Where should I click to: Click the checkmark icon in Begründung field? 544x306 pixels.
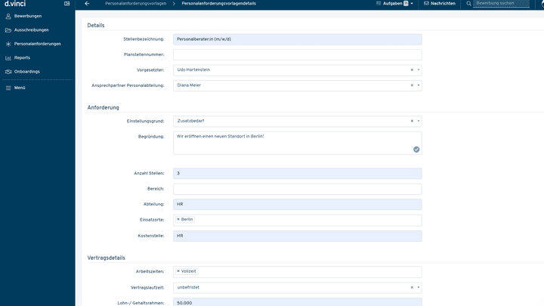(x=416, y=150)
